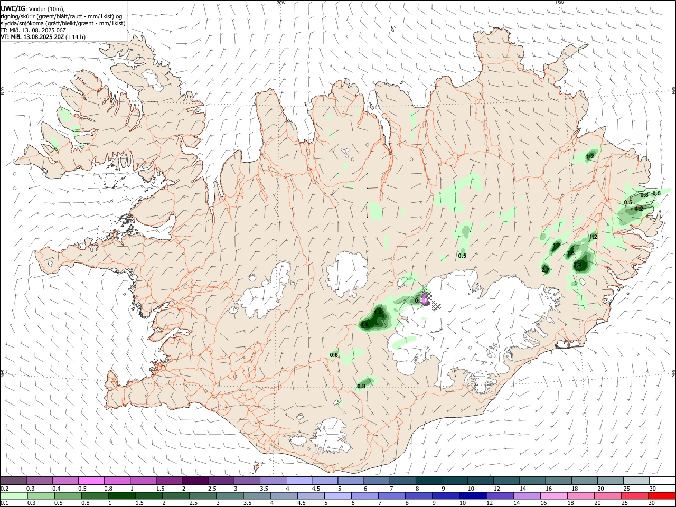Image resolution: width=676 pixels, height=507 pixels.
Task: Select the 'IT: Mið. 13. 08. 2025 06Z' line
Action: pyautogui.click(x=33, y=30)
